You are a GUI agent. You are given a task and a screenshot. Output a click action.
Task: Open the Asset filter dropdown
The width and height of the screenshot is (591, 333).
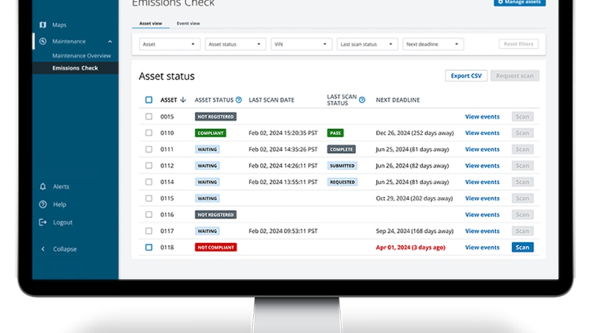[169, 44]
